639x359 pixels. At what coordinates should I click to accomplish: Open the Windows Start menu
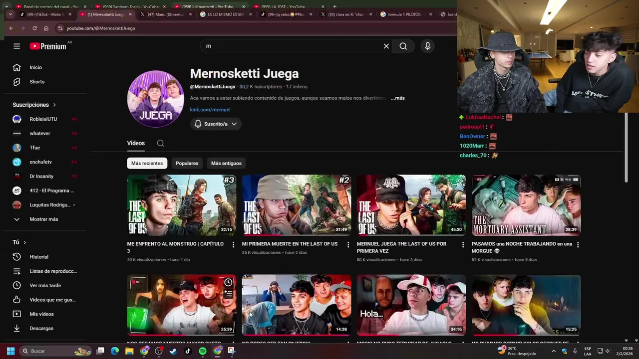click(x=10, y=351)
